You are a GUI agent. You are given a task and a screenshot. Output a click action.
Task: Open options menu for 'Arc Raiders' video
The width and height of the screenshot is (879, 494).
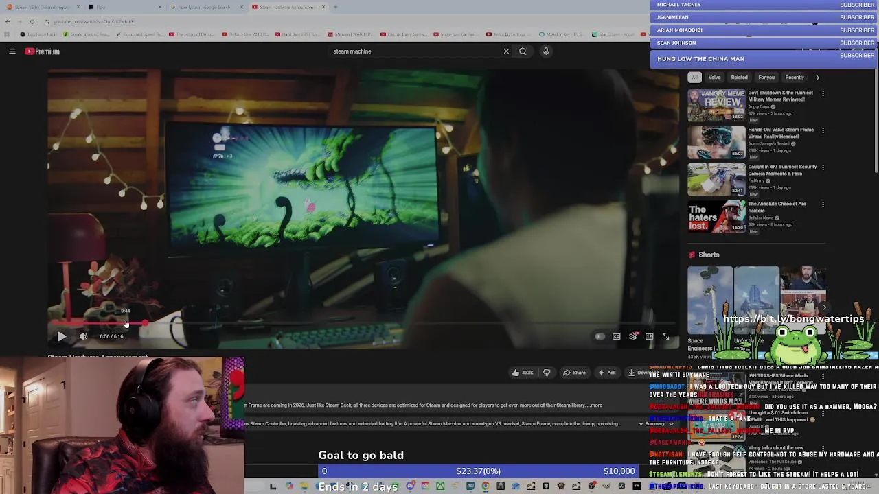(x=823, y=204)
